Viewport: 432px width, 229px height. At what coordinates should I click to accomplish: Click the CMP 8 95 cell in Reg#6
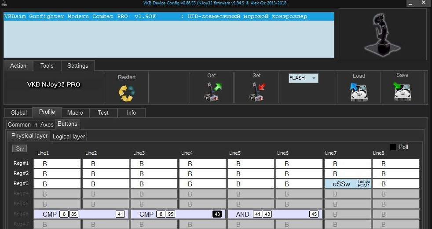tap(178, 214)
